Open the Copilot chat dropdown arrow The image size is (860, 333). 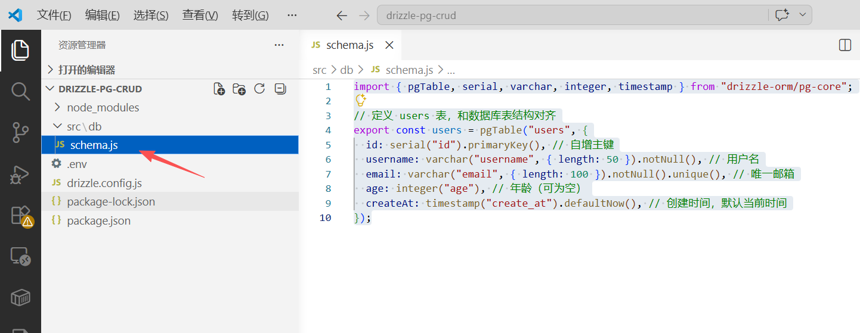tap(802, 15)
